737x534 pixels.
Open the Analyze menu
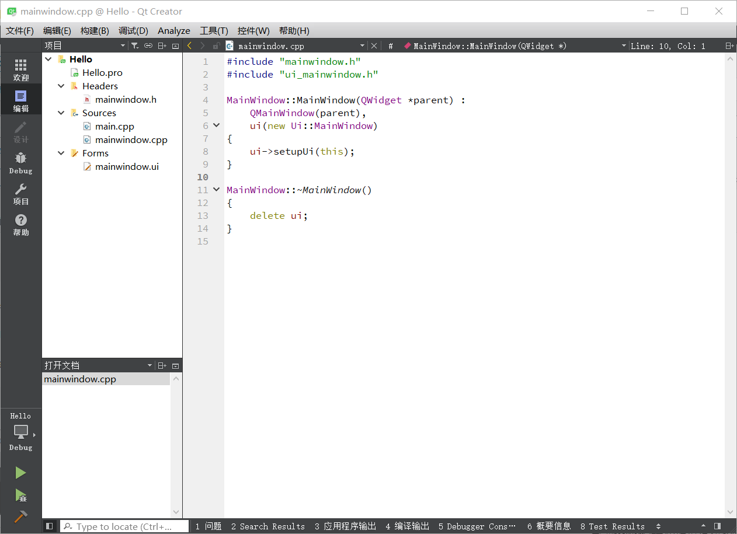tap(173, 31)
